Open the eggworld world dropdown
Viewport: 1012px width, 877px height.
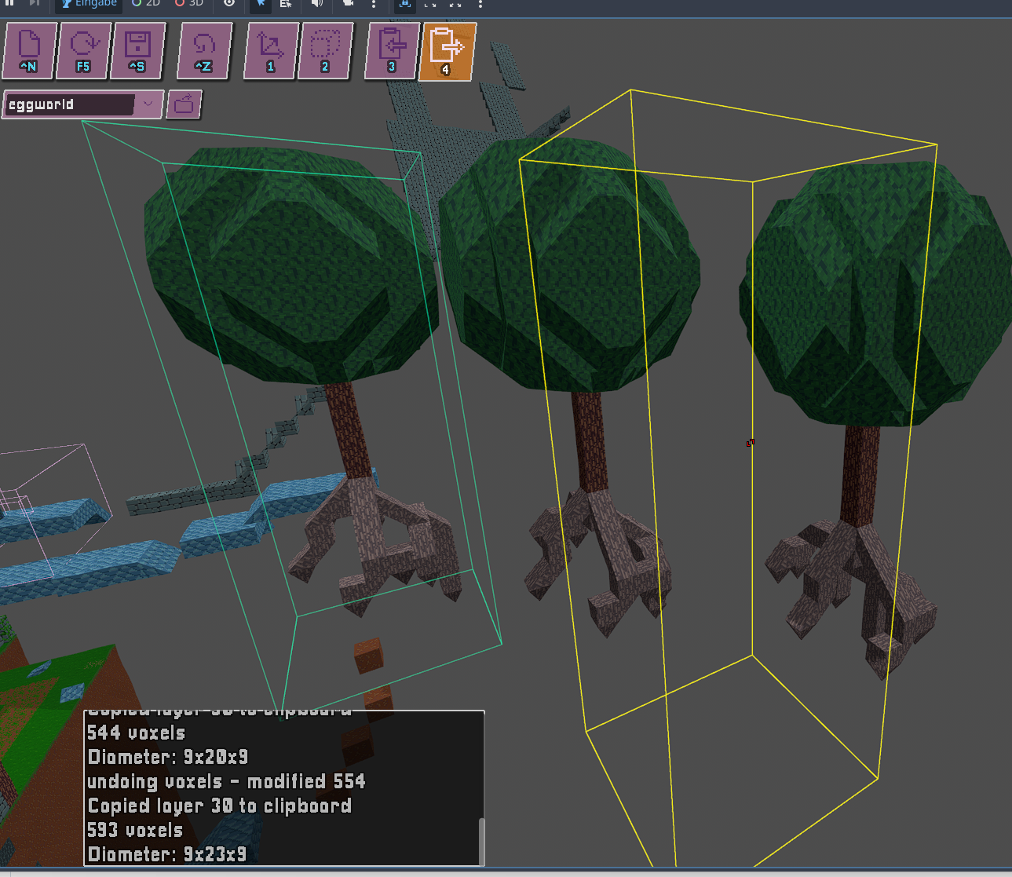click(x=148, y=104)
